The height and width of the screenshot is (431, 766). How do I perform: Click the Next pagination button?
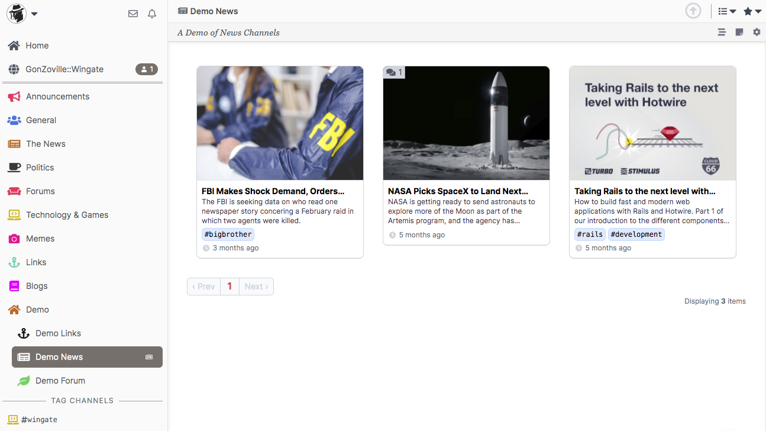(256, 287)
